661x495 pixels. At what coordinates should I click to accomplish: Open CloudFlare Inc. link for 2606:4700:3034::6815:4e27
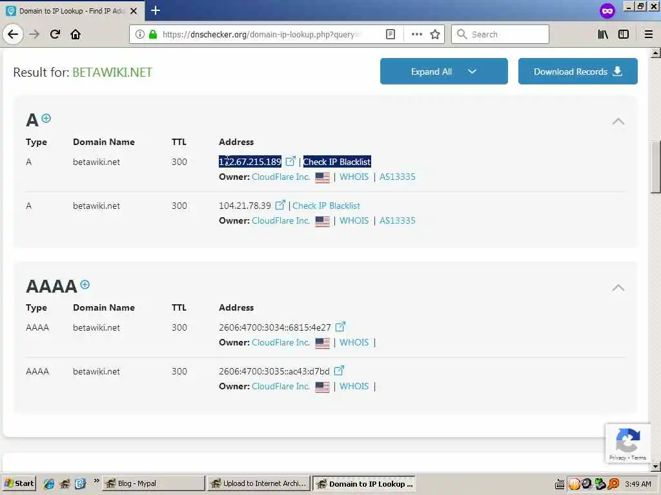[x=281, y=343]
